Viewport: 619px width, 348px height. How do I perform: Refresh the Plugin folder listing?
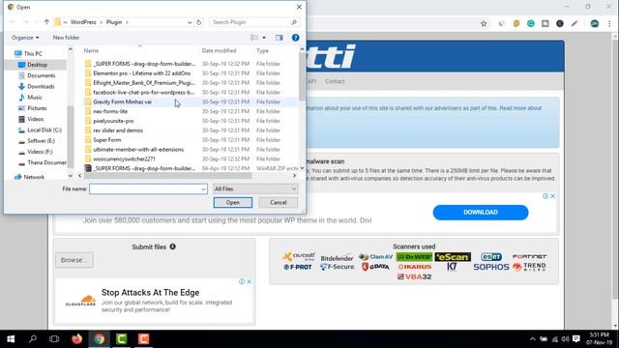[x=199, y=22]
